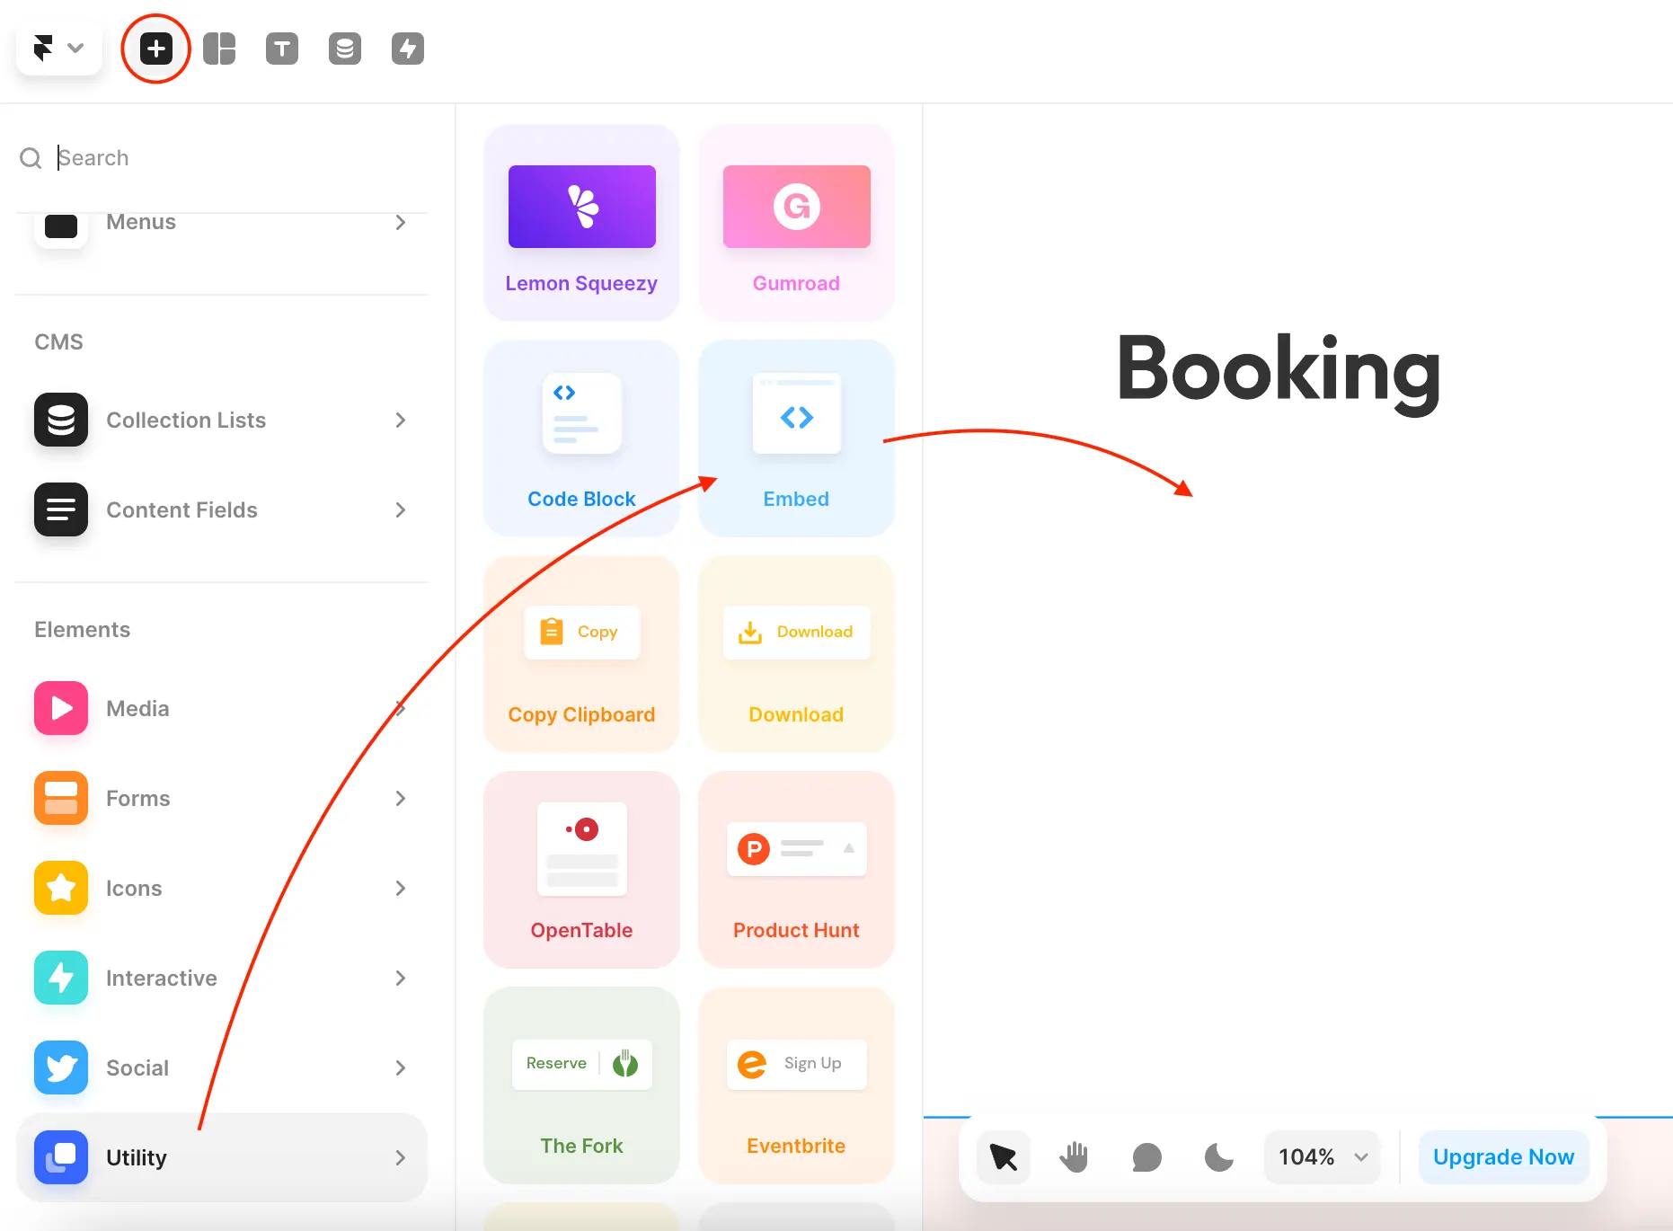This screenshot has width=1673, height=1231.
Task: Click the orange Forms icon
Action: click(x=61, y=798)
